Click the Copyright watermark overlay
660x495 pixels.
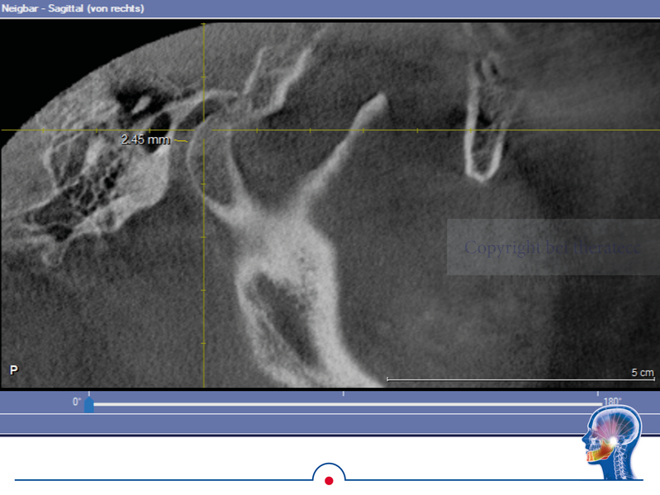coord(553,247)
